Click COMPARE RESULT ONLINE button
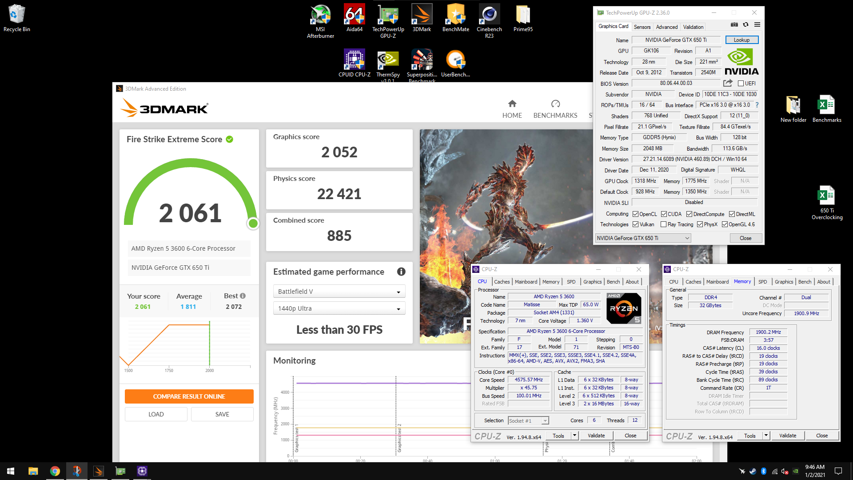Screen dimensions: 853x480 pos(189,396)
